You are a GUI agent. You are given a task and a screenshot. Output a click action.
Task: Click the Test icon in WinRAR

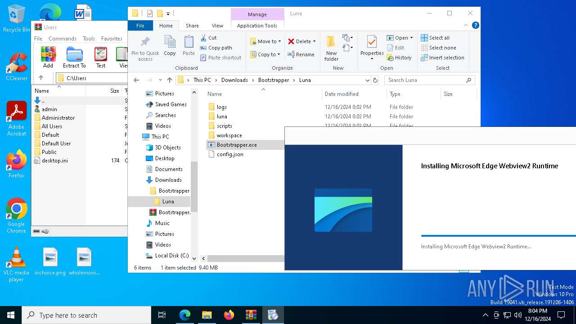(x=101, y=58)
